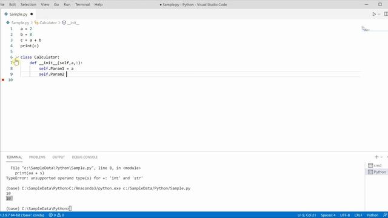Click the code line self.Param1 = a
The width and height of the screenshot is (388, 218).
pyautogui.click(x=56, y=68)
